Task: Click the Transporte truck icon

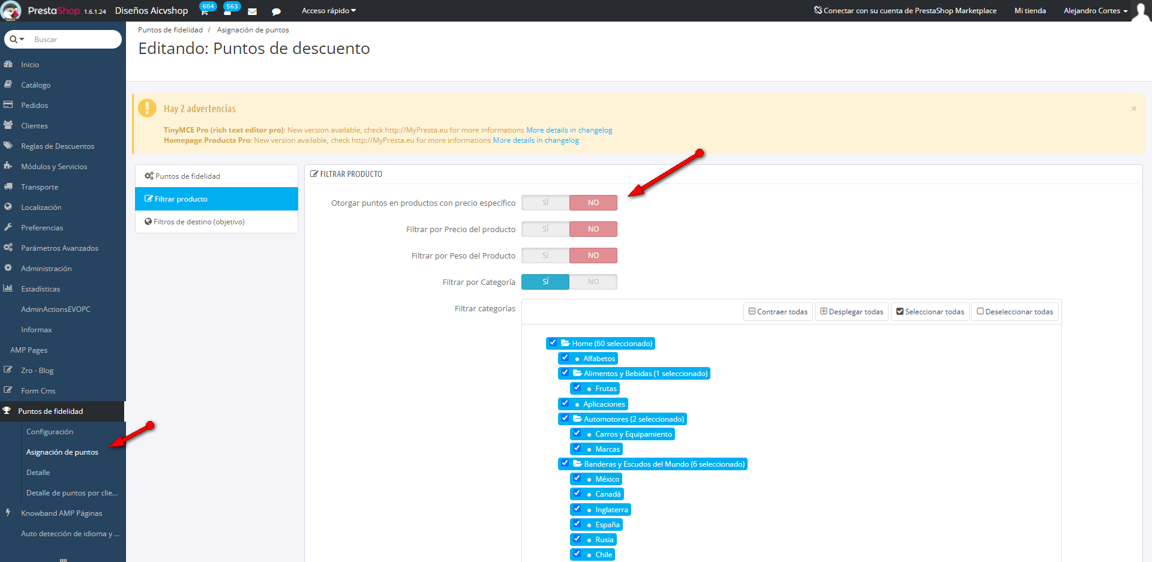Action: click(x=8, y=187)
